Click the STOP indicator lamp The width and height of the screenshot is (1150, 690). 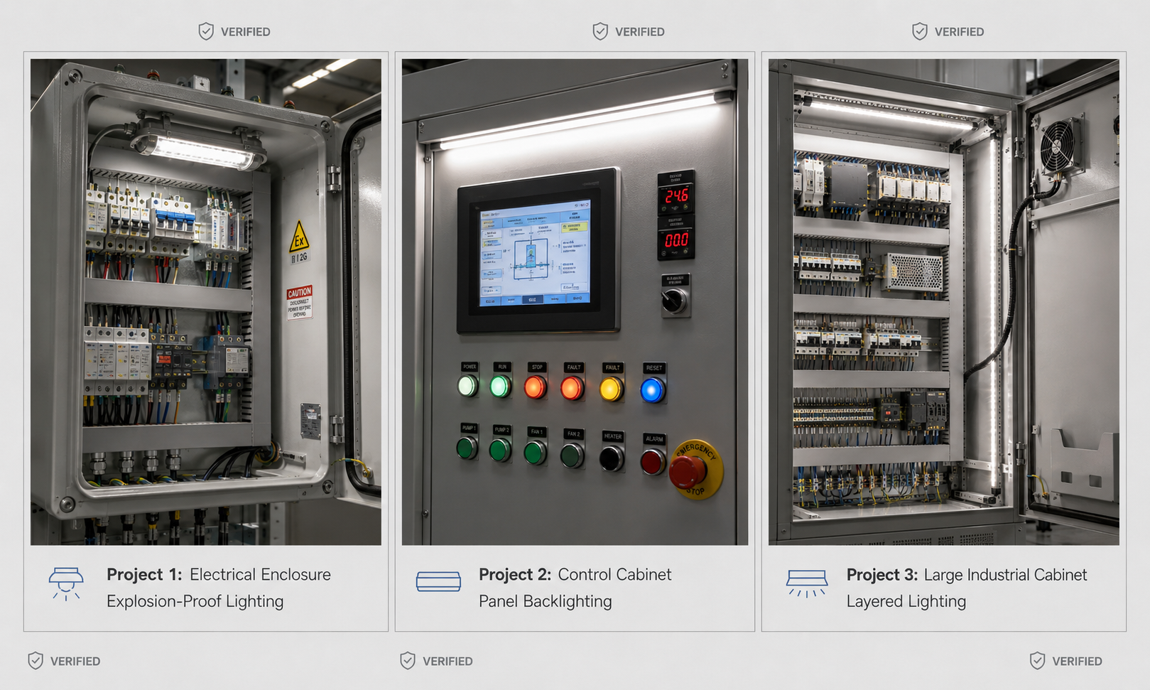536,387
